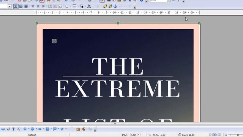Screen dimensions: 243x137
Task: Select the Ellipse drawing tool
Action: click(x=3, y=129)
